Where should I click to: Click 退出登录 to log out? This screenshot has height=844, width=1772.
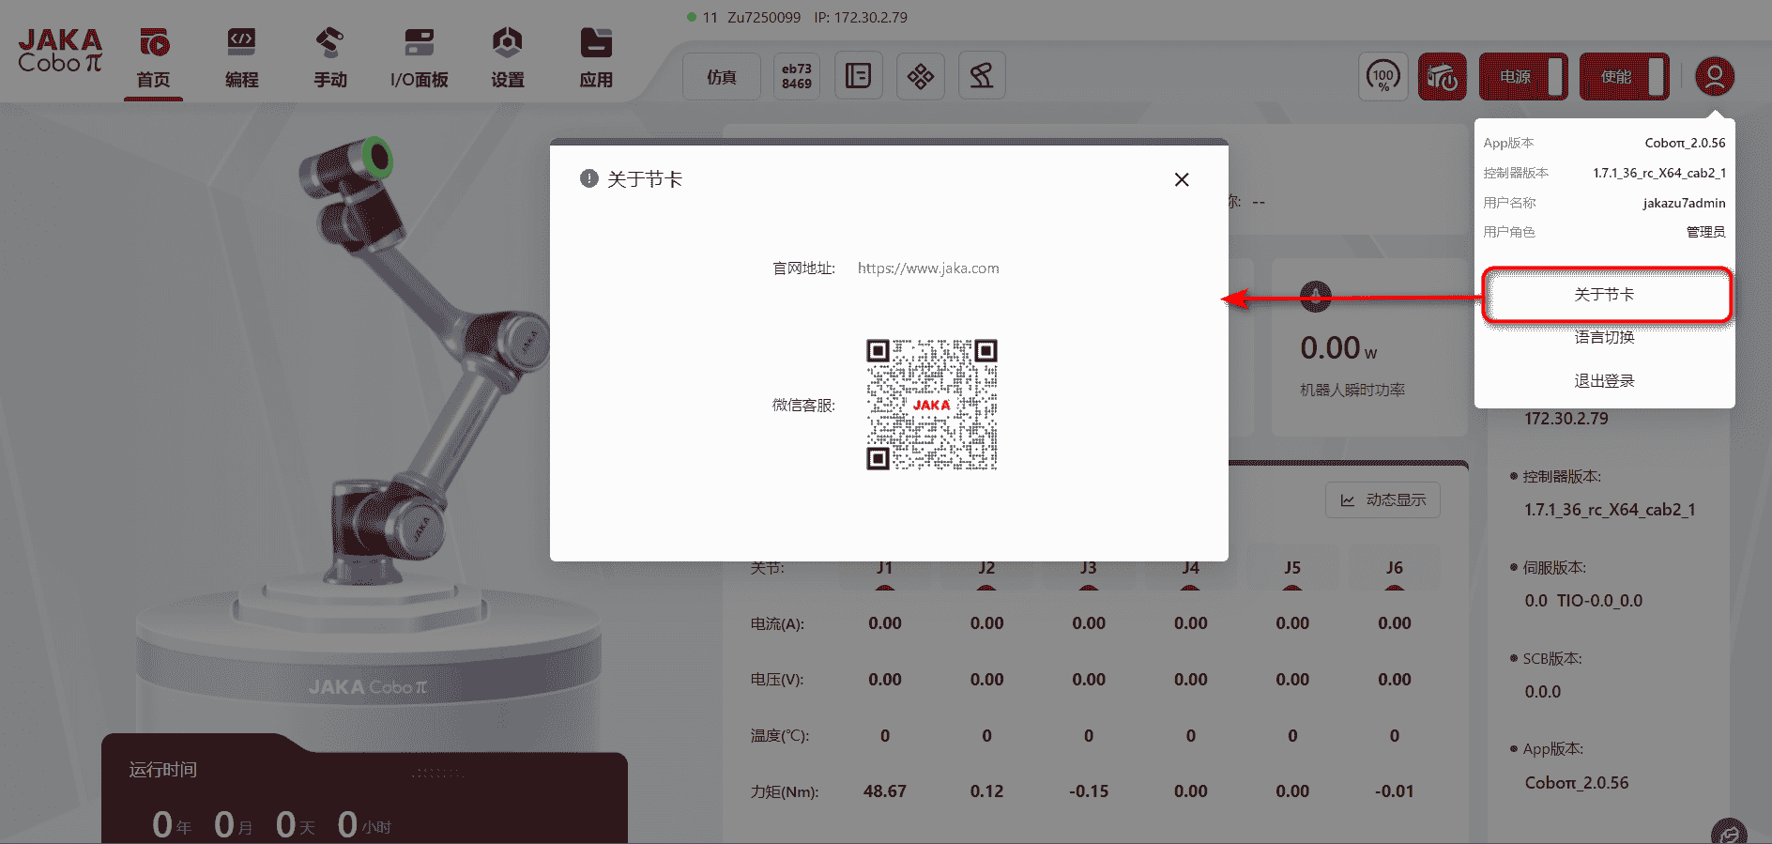tap(1605, 381)
